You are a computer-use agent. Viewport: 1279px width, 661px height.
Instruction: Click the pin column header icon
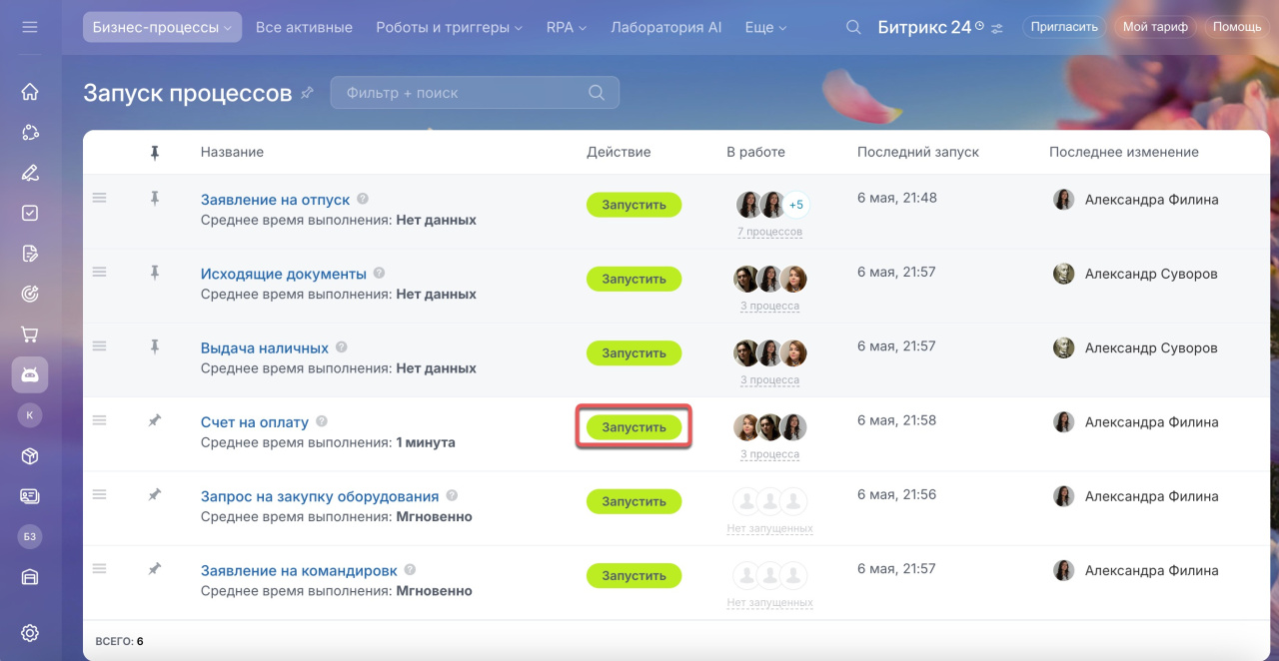[154, 153]
